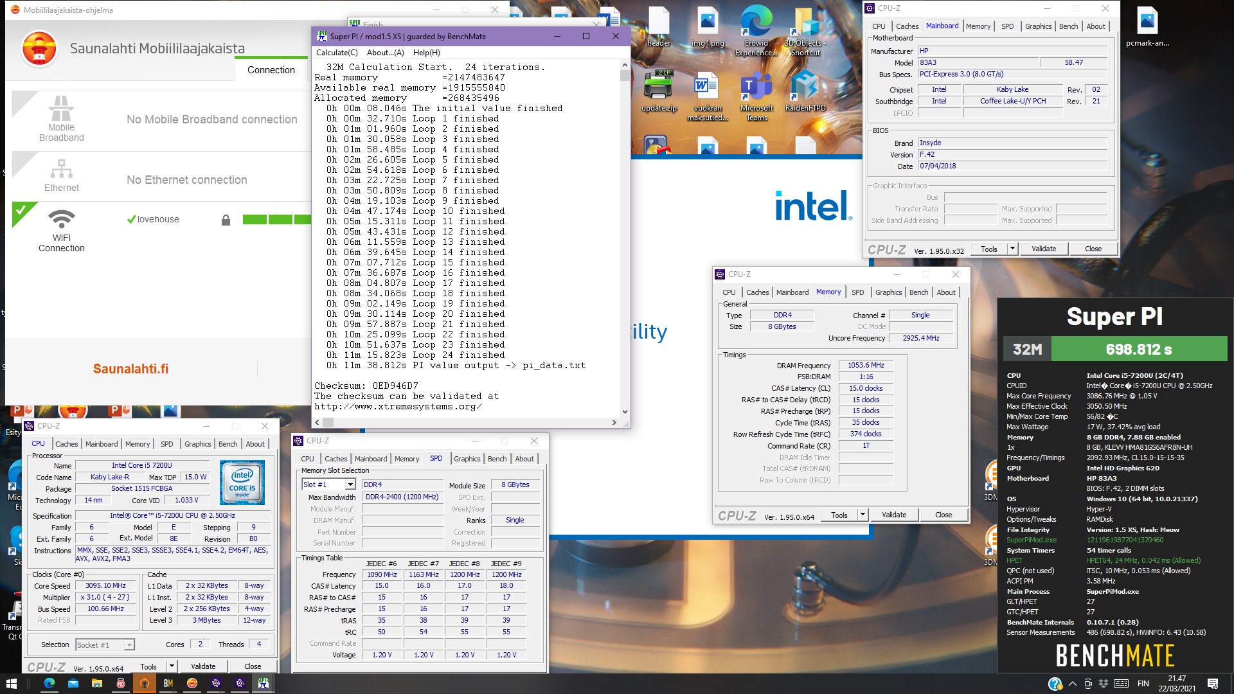Switch to Bench tab in CPU-Z CPU window
This screenshot has width=1234, height=694.
[228, 444]
